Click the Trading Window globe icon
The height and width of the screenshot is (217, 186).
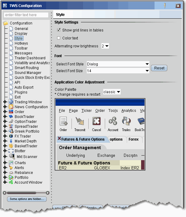(11, 102)
